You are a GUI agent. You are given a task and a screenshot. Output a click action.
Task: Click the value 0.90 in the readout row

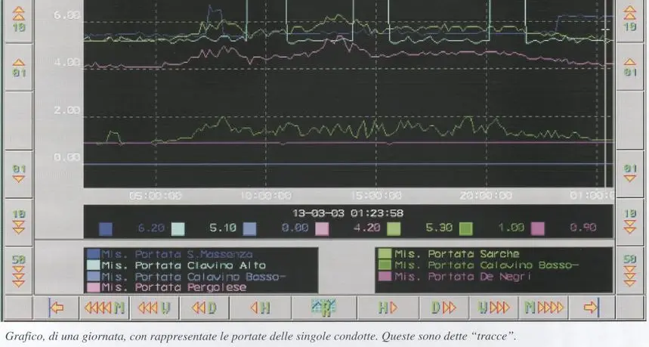coord(583,228)
